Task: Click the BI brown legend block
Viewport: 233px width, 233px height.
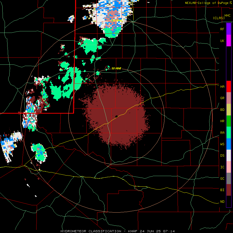Action: click(x=229, y=190)
